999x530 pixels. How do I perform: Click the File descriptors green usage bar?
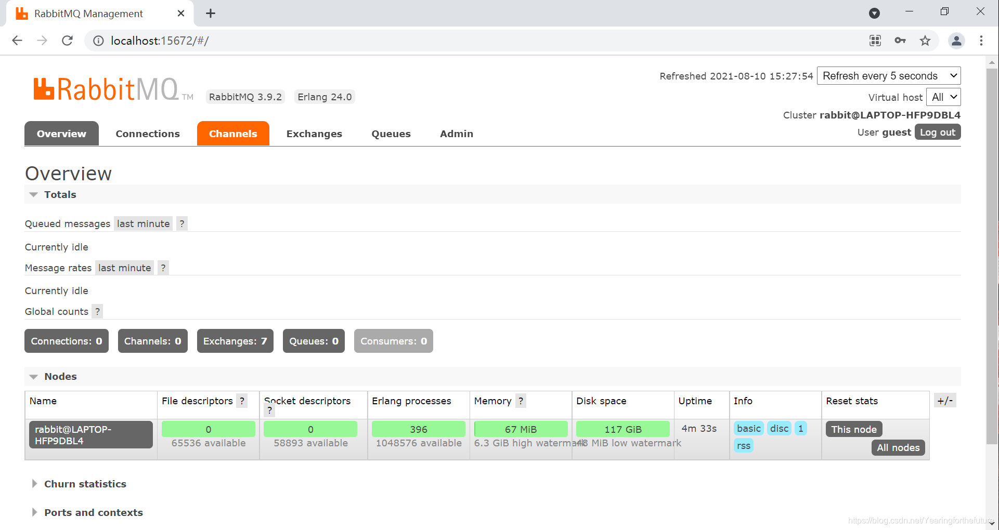pyautogui.click(x=209, y=429)
